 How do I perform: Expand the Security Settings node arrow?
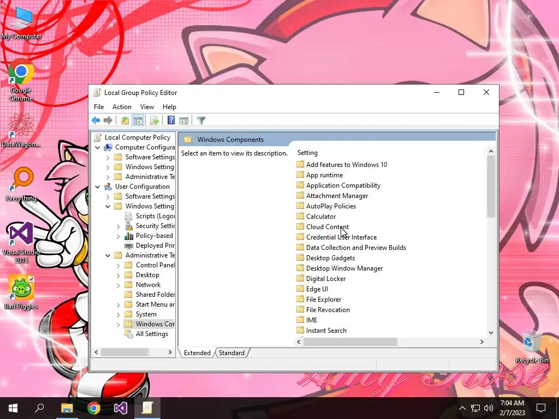(x=118, y=226)
